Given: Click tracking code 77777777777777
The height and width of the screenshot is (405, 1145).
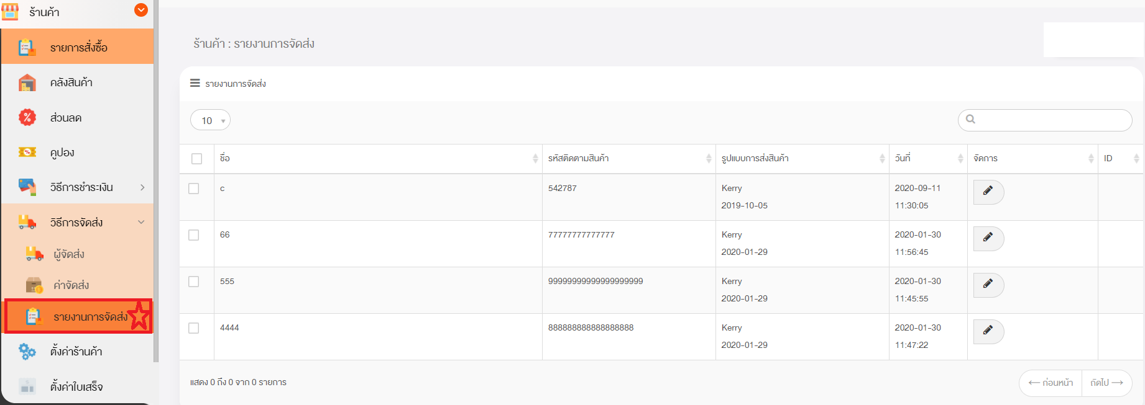Looking at the screenshot, I should click(x=581, y=234).
